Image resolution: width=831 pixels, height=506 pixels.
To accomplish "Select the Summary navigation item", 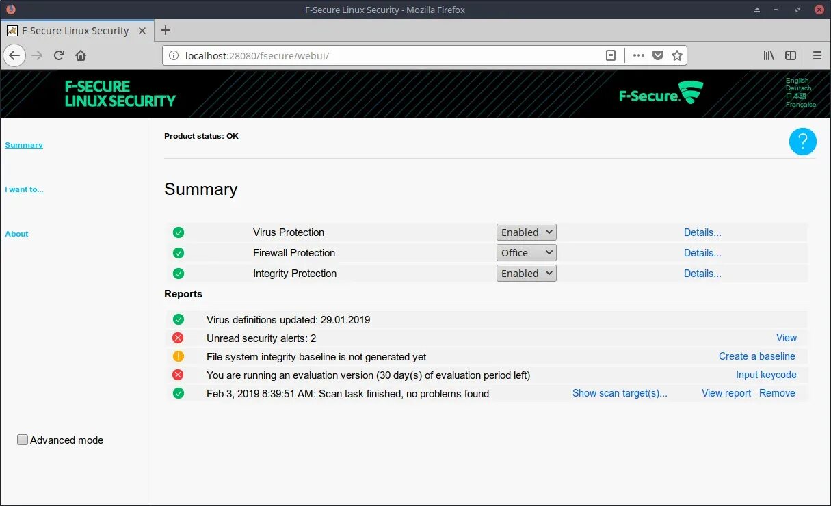I will tap(24, 145).
